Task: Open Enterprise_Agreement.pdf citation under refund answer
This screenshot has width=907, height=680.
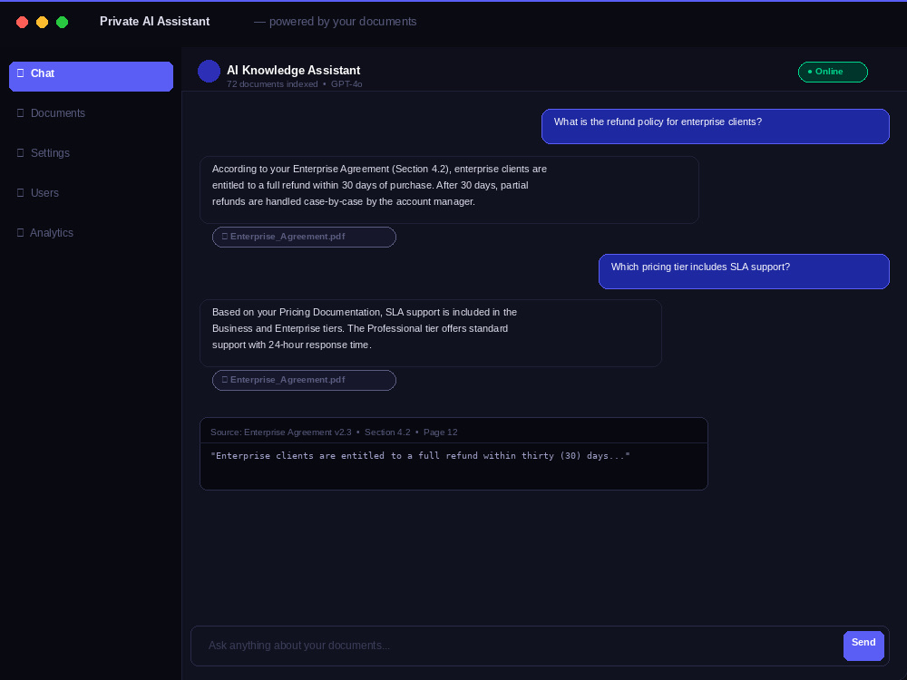Action: [304, 237]
